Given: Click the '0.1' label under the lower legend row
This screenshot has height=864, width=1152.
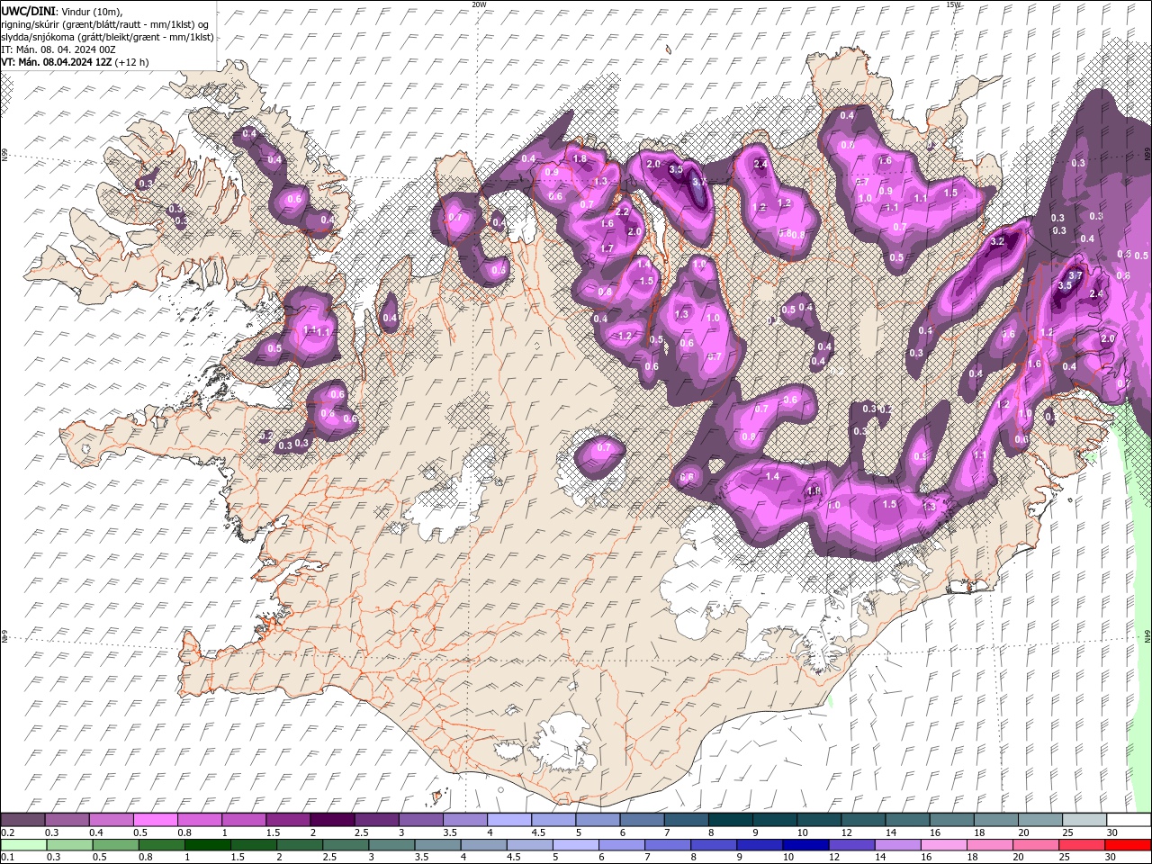Looking at the screenshot, I should [x=7, y=858].
